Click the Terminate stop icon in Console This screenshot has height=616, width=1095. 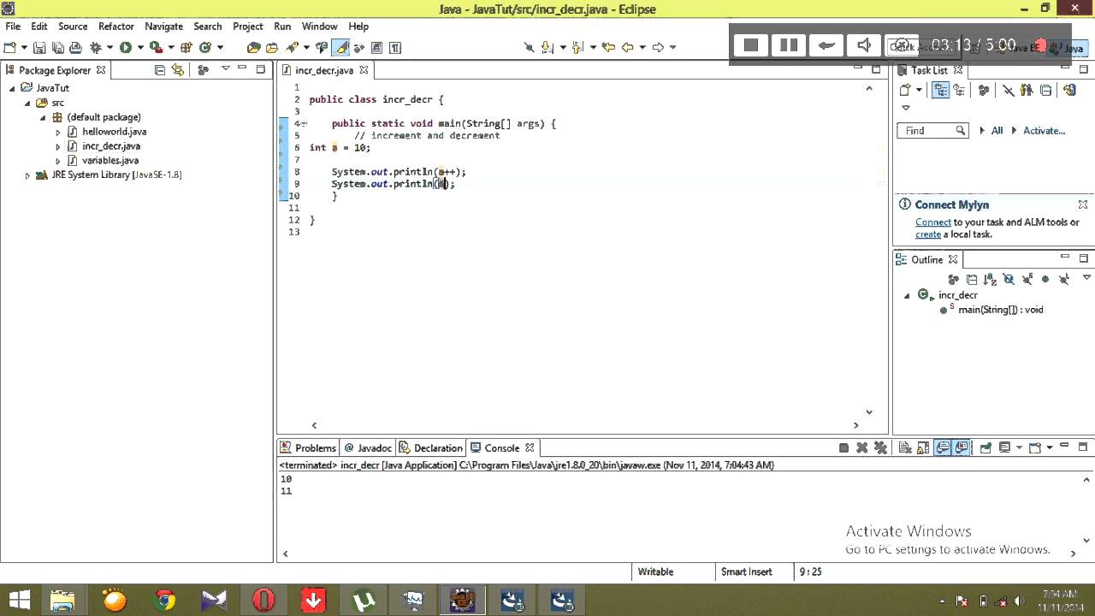point(843,447)
